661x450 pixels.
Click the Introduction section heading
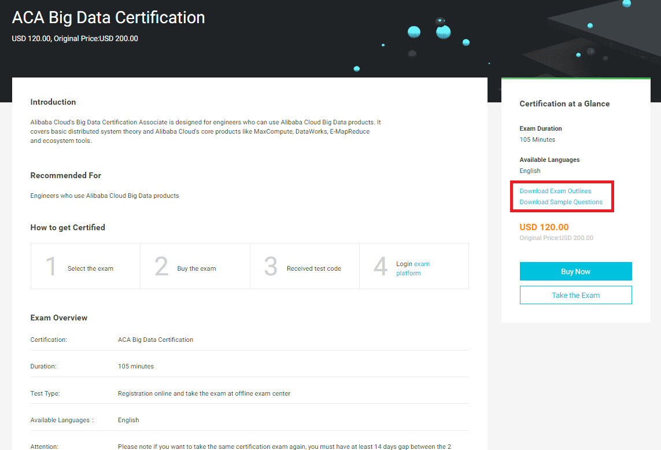coord(53,102)
